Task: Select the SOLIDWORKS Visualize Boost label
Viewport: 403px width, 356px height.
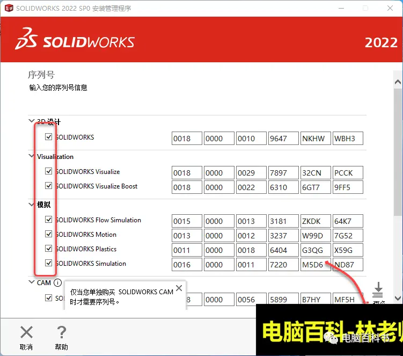Action: click(97, 186)
